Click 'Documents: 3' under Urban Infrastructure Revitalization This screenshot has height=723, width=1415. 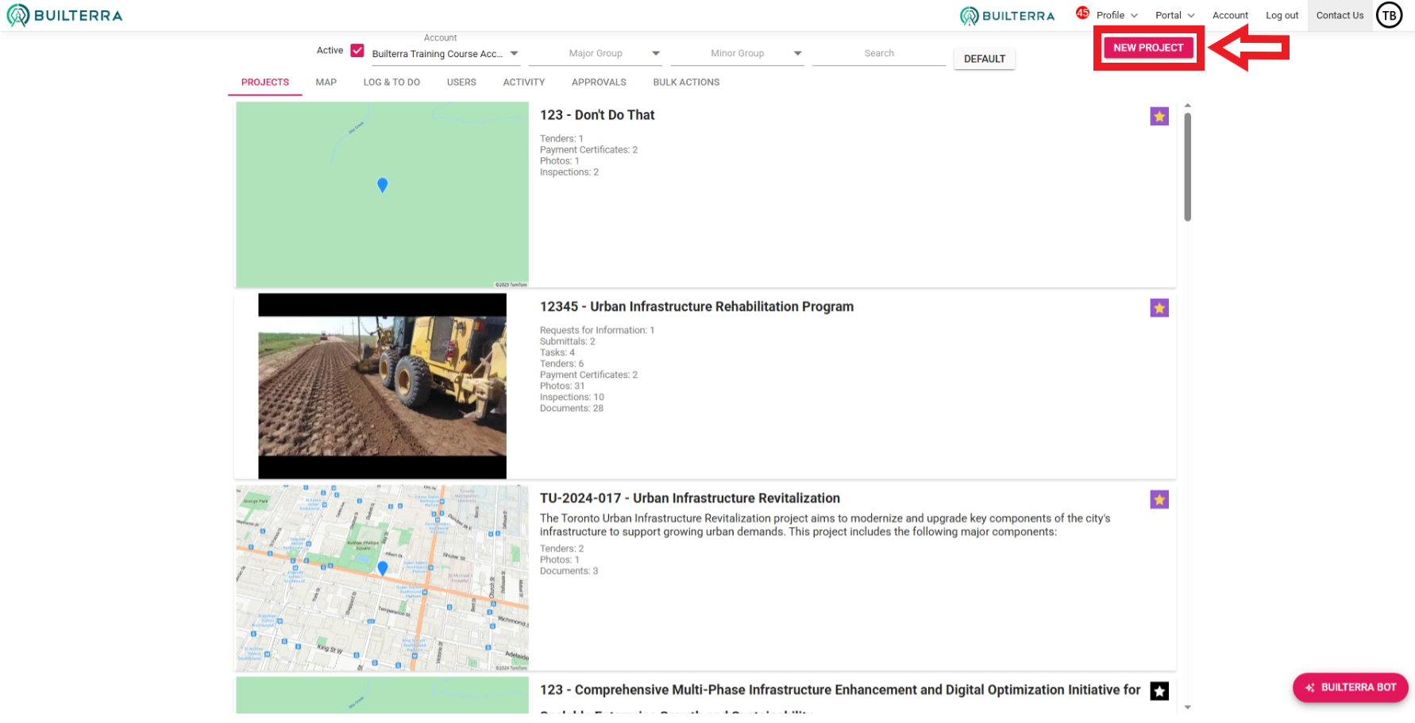click(569, 571)
